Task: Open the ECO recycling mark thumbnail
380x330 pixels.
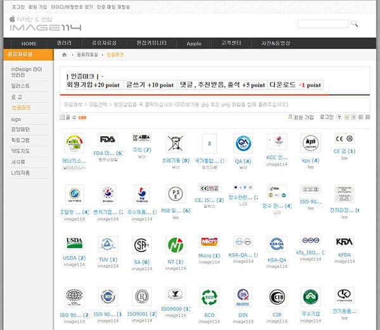Action: click(209, 297)
